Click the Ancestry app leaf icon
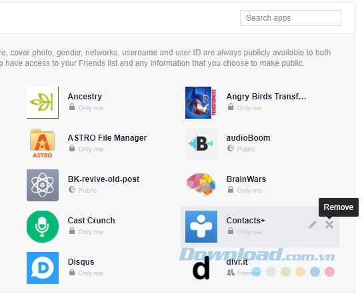 [x=43, y=103]
